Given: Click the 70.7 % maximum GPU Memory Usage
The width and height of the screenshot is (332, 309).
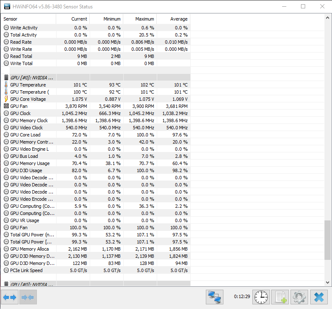Looking at the screenshot, I should tap(147, 163).
